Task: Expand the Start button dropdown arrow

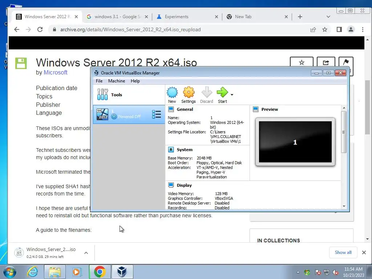Action: click(232, 95)
